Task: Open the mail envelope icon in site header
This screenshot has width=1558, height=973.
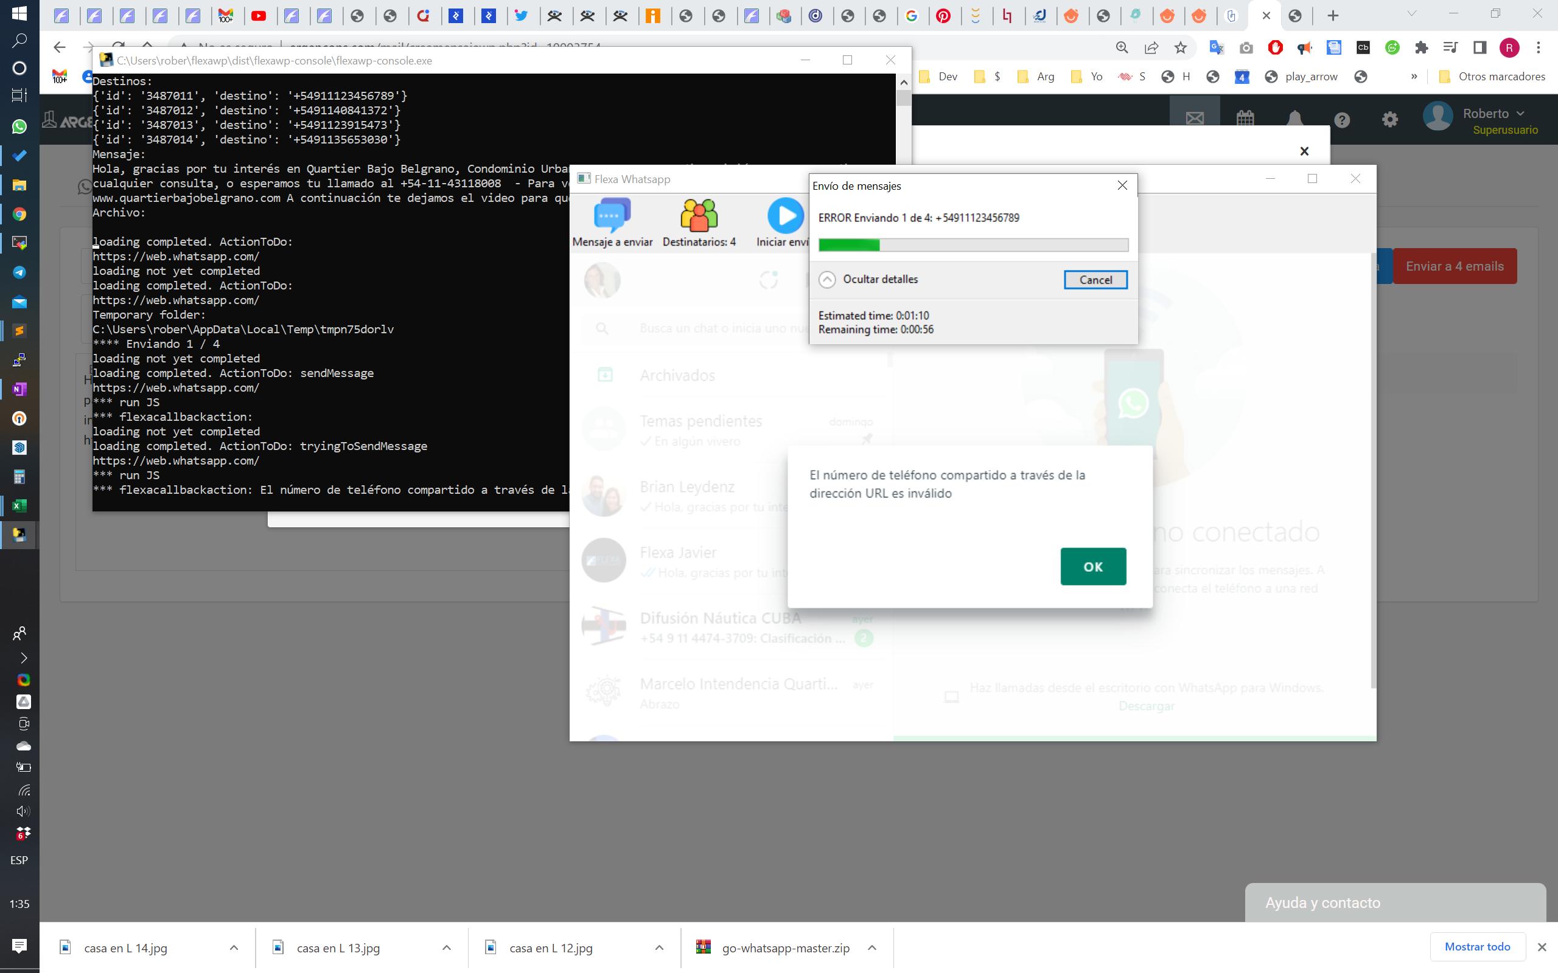Action: (x=1195, y=119)
